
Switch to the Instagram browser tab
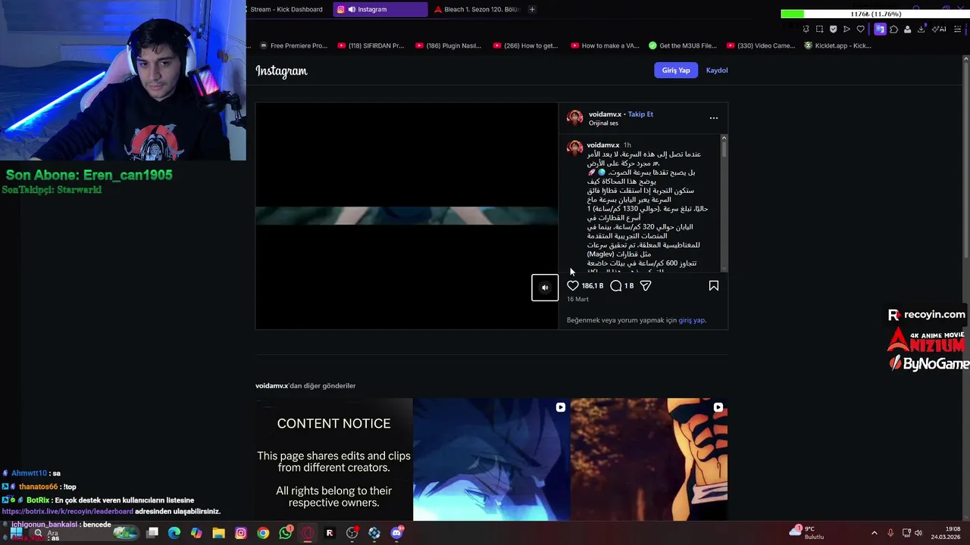(x=380, y=9)
